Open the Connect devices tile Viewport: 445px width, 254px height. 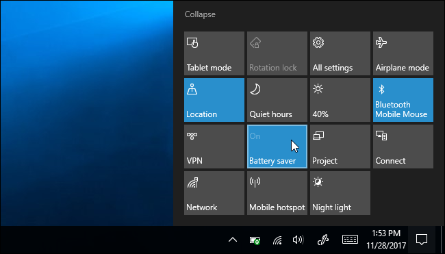(x=403, y=147)
